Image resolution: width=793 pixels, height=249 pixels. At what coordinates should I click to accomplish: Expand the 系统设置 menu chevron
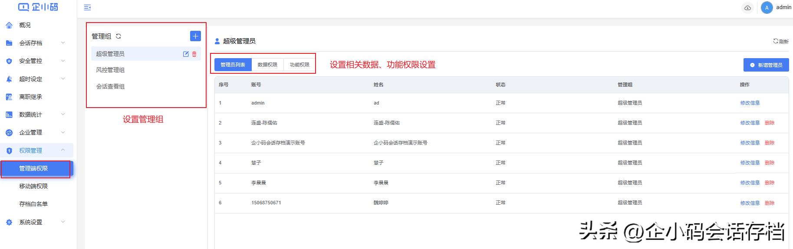pos(63,222)
